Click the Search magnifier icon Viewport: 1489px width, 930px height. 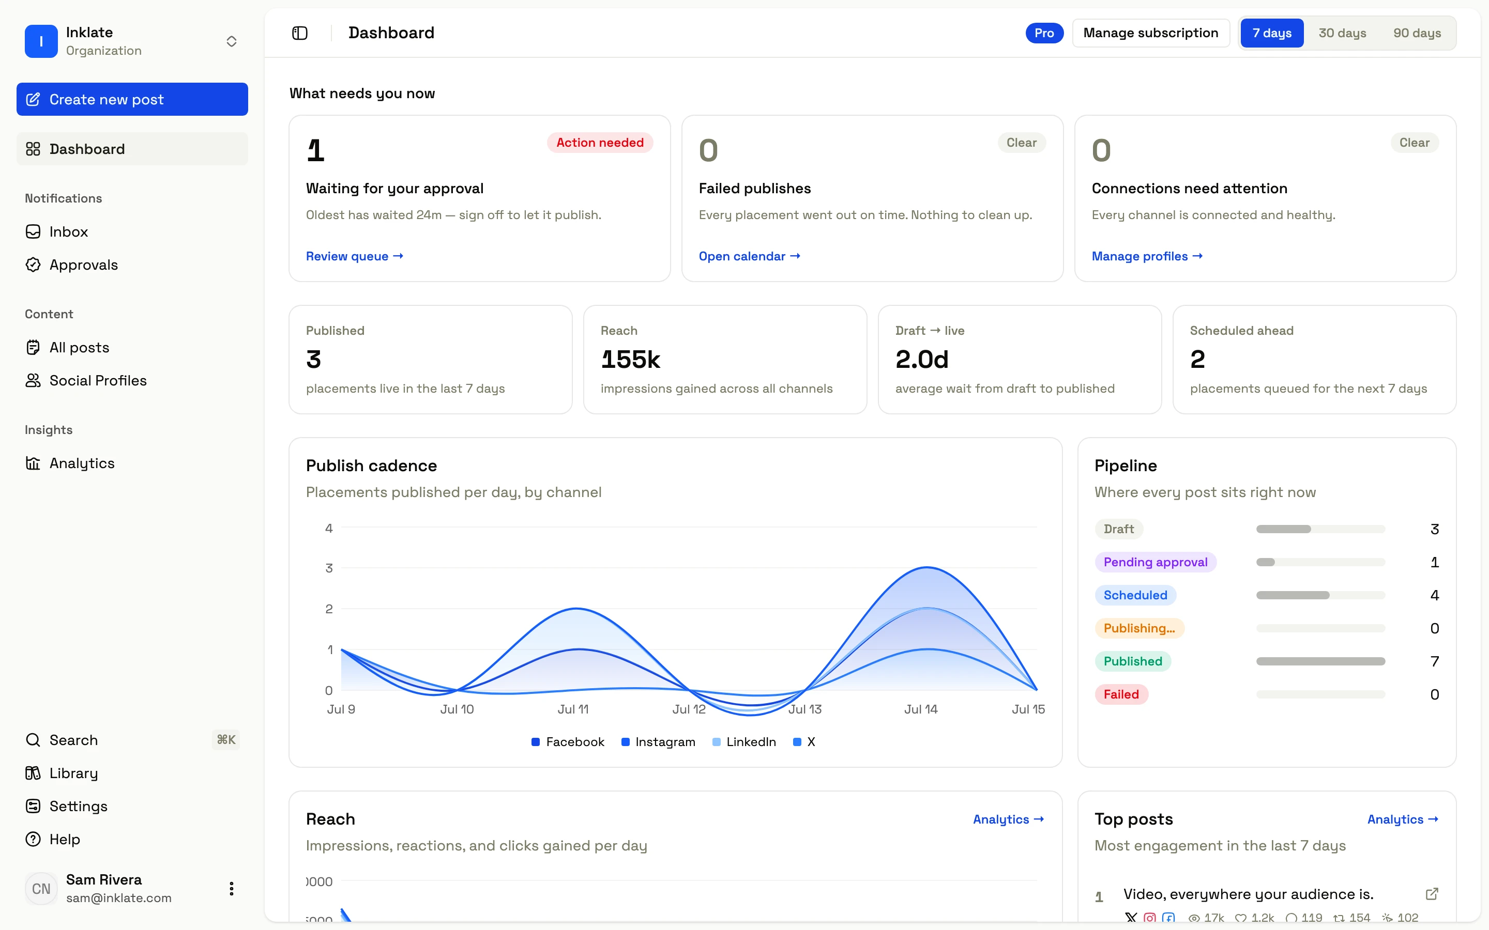[33, 740]
